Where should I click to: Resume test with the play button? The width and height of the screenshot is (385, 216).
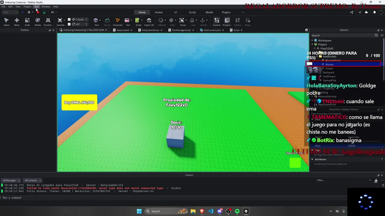23,12
